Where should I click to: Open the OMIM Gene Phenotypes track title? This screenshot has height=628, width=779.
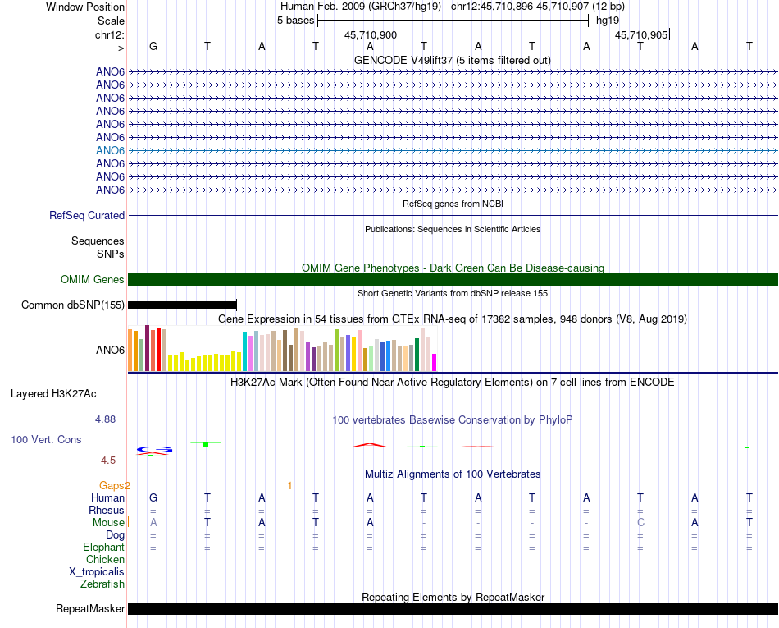[x=453, y=268]
